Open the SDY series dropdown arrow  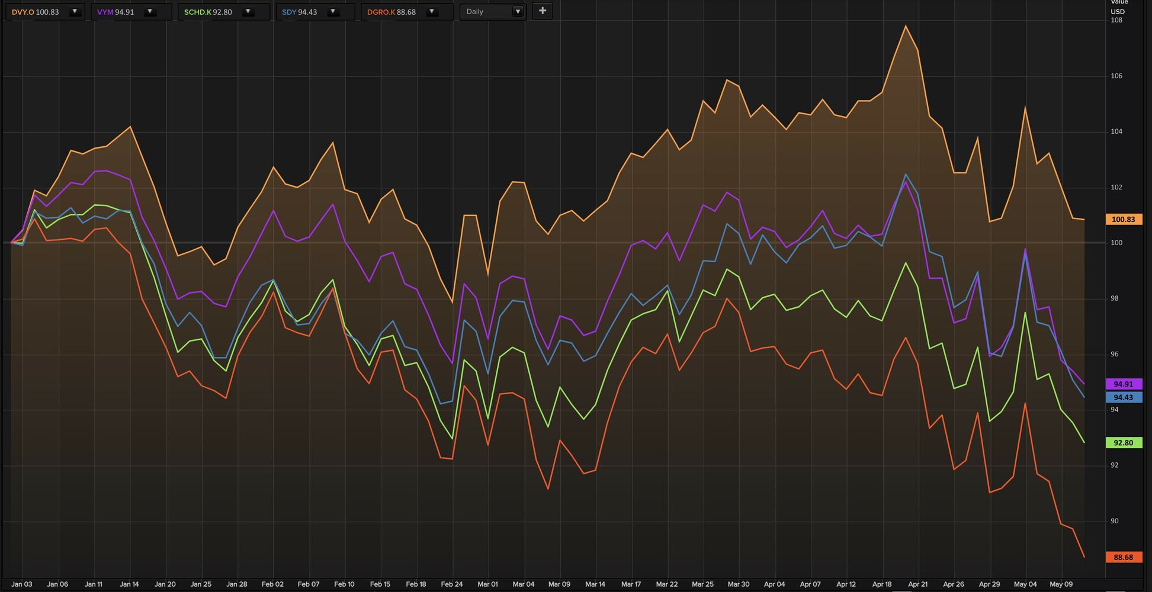[333, 12]
